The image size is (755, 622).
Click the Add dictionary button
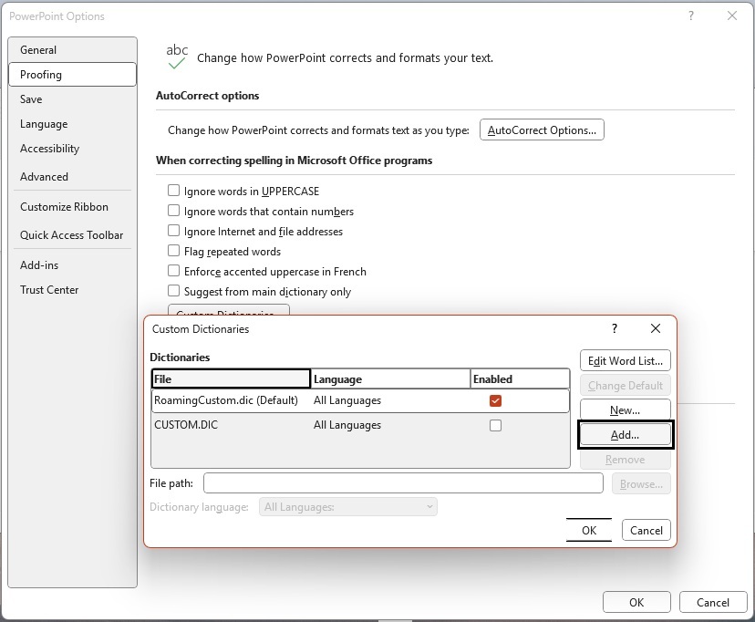tap(625, 435)
